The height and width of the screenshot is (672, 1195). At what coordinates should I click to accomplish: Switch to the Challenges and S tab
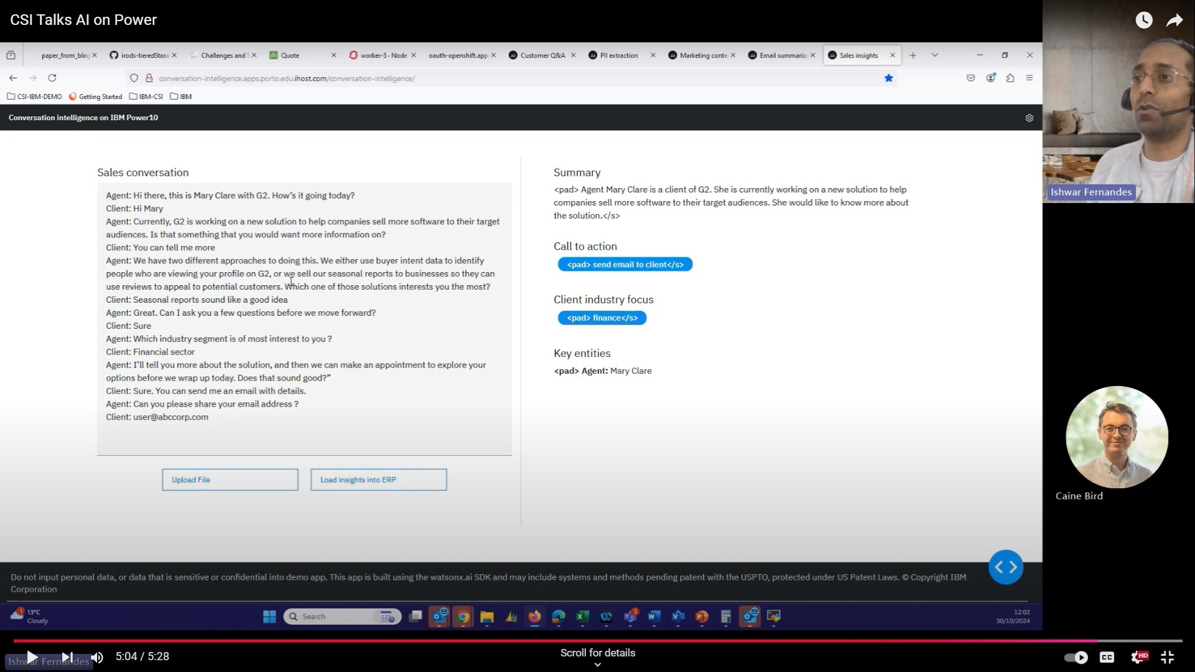[x=223, y=55]
